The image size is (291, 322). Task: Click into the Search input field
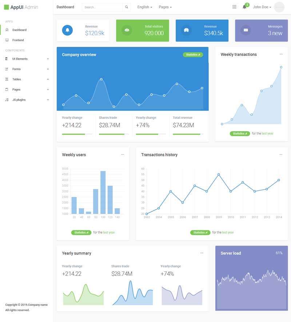[102, 7]
